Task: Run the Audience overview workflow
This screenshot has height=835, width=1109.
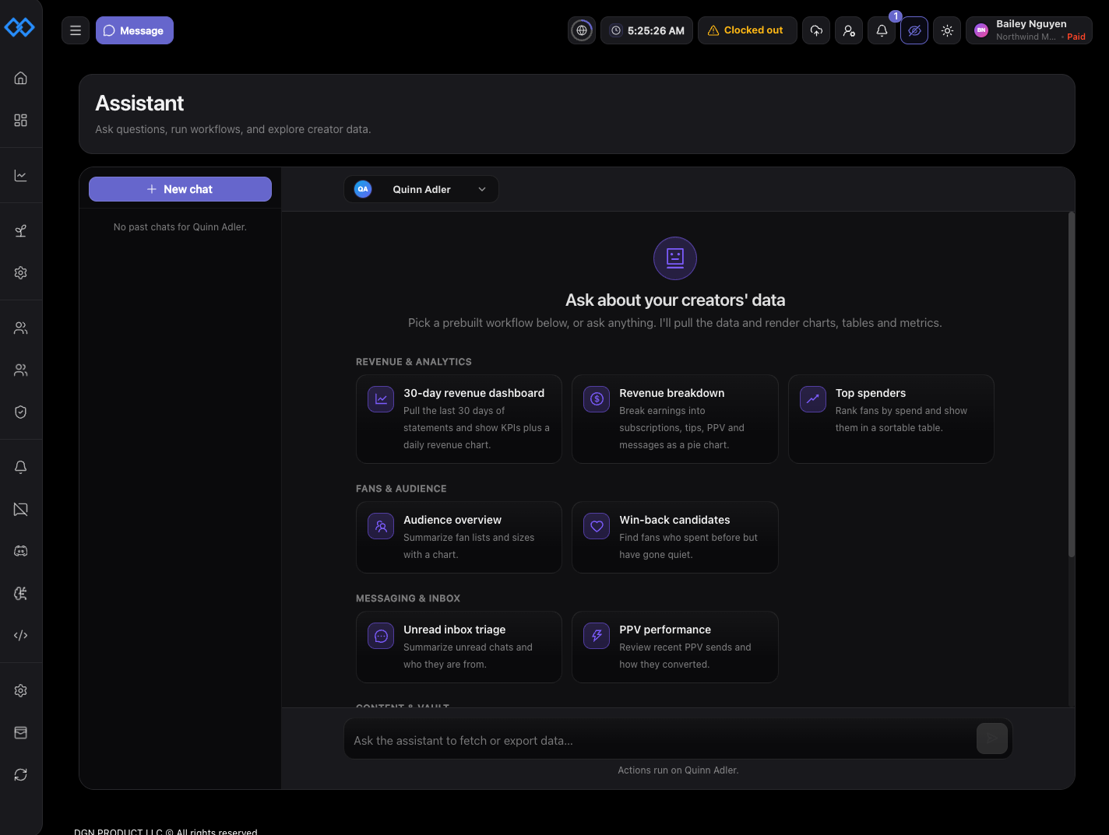Action: tap(459, 537)
